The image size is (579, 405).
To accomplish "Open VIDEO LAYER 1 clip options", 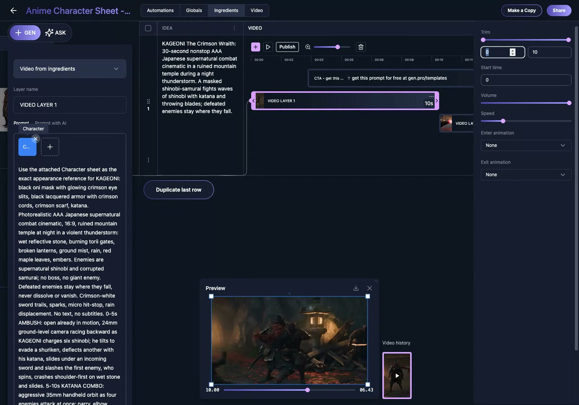I will tap(432, 97).
